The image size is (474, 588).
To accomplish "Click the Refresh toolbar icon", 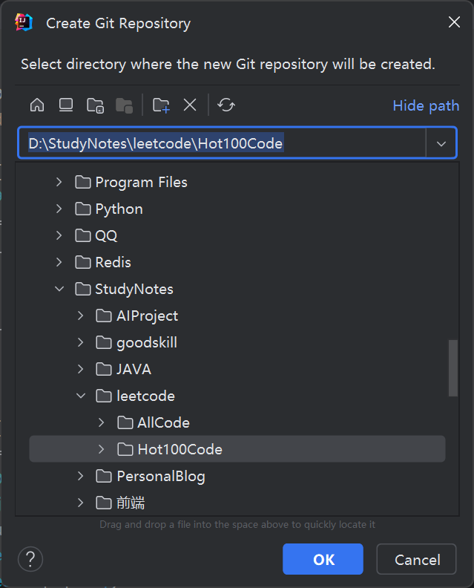I will tap(226, 105).
